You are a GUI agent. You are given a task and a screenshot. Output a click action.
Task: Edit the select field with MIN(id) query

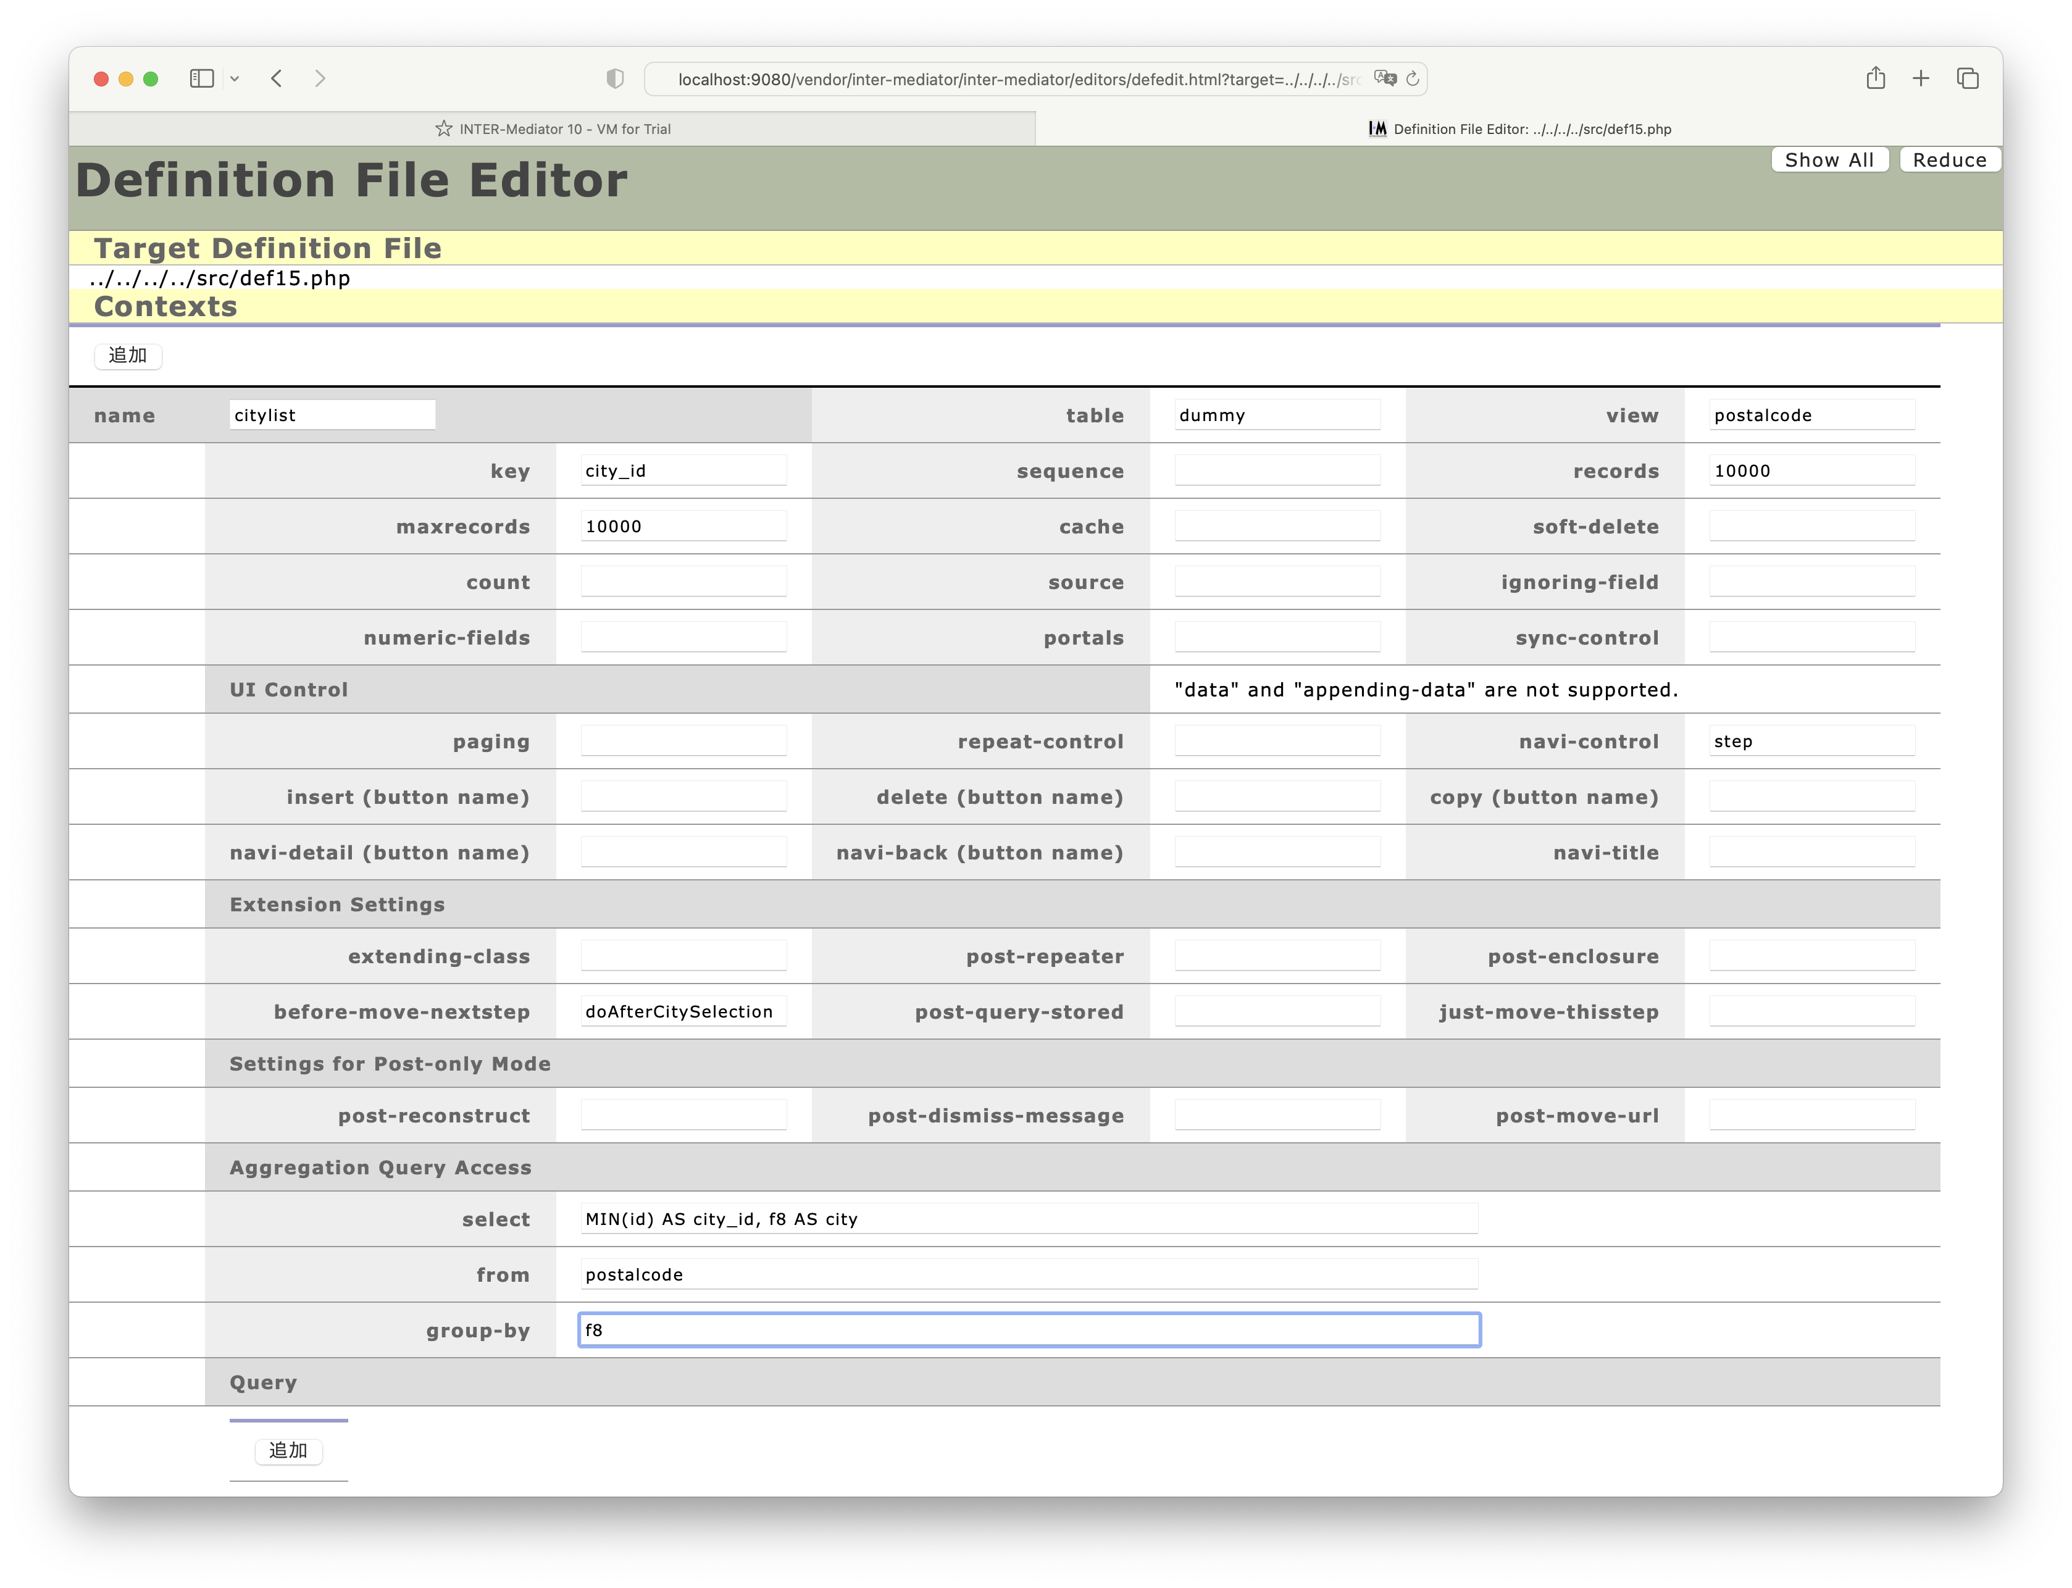point(1029,1219)
